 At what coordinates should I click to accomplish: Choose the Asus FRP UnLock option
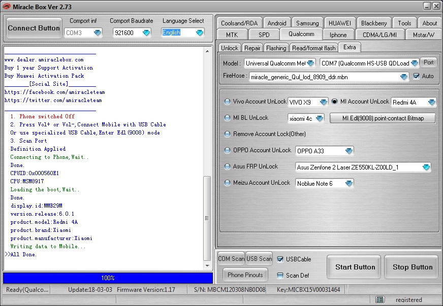point(227,166)
